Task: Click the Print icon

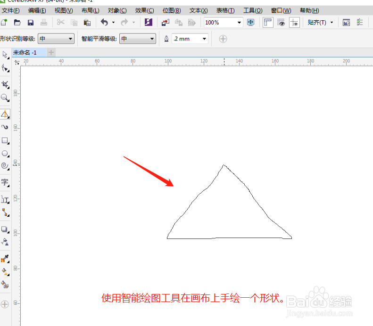Action: 44,22
